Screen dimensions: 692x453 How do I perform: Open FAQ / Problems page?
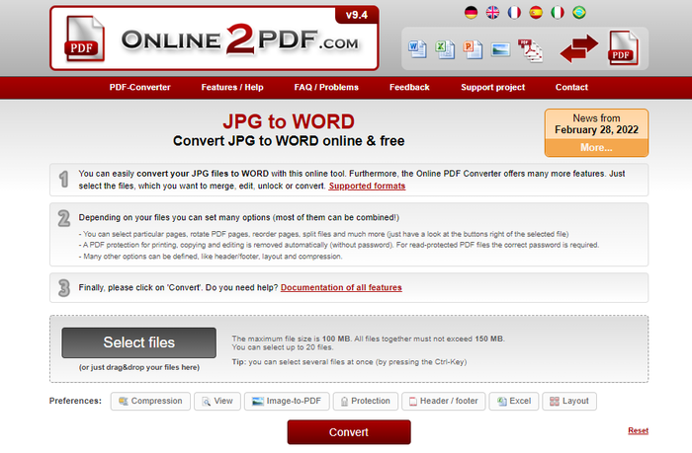coord(326,87)
